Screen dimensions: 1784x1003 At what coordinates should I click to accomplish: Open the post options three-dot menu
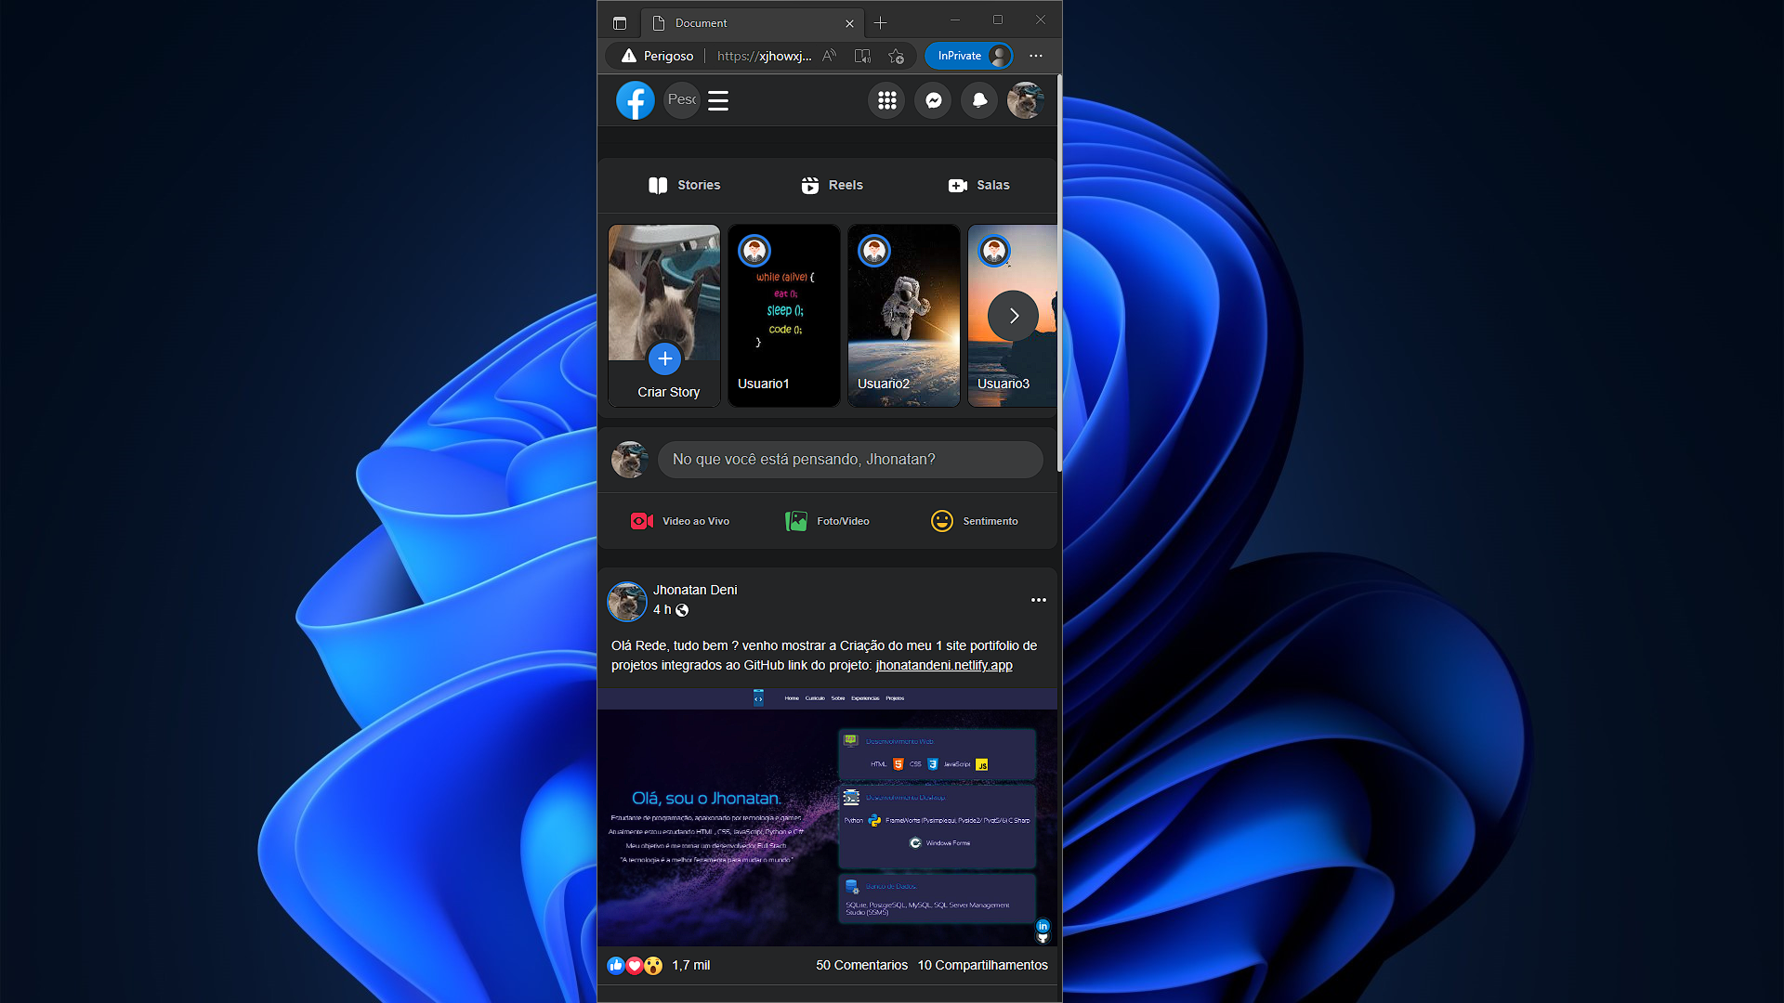tap(1039, 600)
